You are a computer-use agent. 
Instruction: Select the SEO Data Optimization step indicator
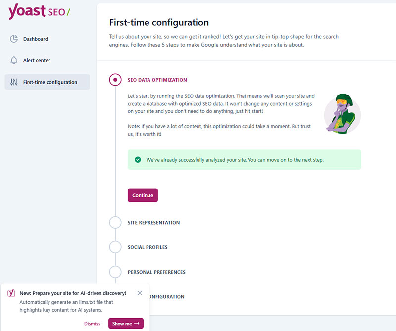point(115,80)
